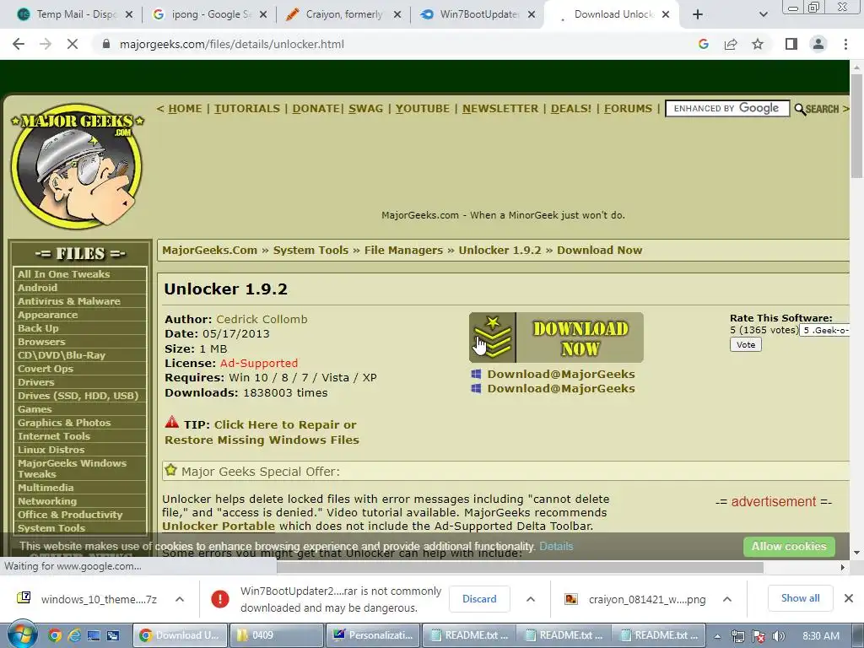Image resolution: width=864 pixels, height=648 pixels.
Task: Open Graphics & Photos category
Action: pyautogui.click(x=64, y=423)
